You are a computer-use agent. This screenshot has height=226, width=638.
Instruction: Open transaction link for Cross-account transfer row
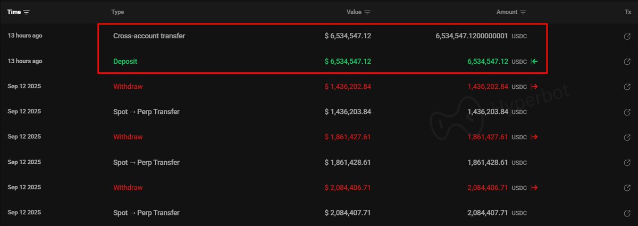[x=627, y=36]
